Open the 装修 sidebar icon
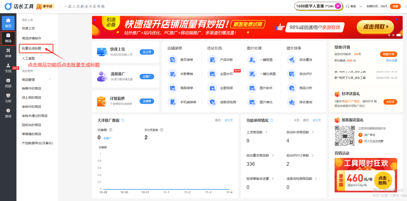The width and height of the screenshot is (407, 201). (x=8, y=53)
